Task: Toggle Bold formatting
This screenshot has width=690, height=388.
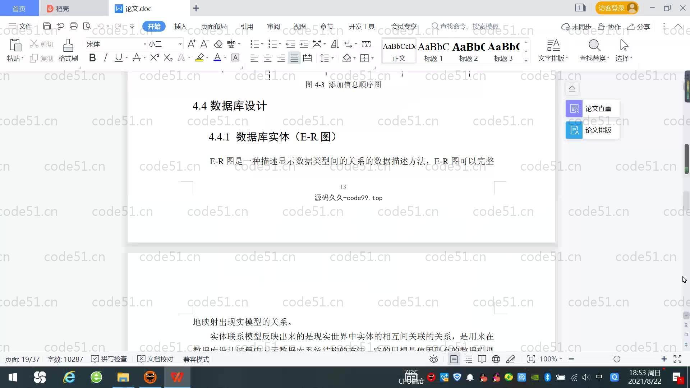Action: coord(92,57)
